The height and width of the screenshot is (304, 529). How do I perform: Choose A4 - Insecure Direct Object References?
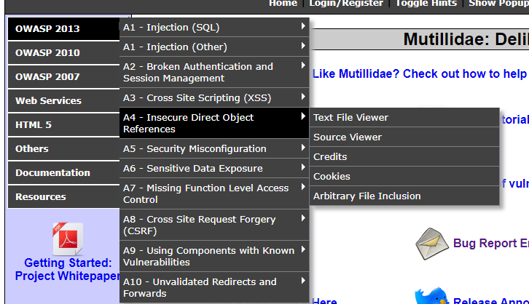214,123
